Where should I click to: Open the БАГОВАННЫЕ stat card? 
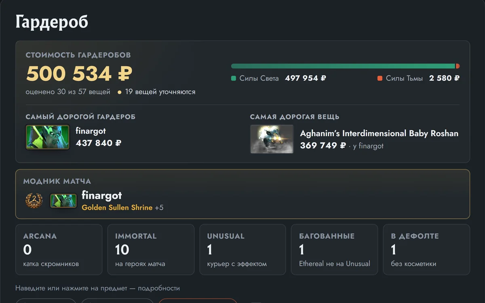pos(335,250)
